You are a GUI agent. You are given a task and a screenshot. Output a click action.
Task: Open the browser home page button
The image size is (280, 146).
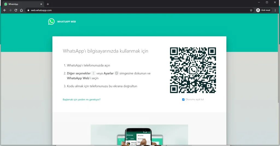(x=21, y=10)
